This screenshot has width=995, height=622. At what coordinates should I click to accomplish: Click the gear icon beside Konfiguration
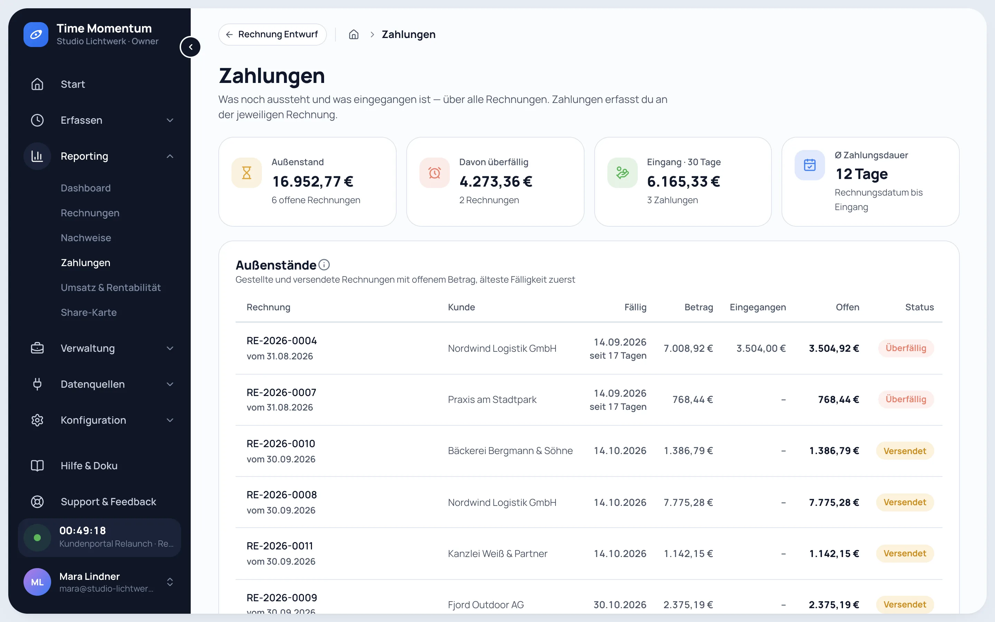coord(37,420)
